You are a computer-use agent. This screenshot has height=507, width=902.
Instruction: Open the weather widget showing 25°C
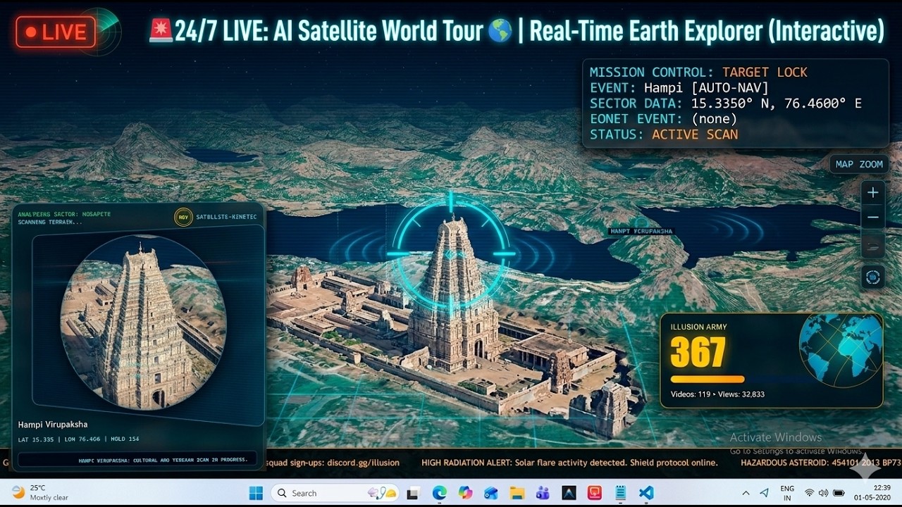pos(40,493)
